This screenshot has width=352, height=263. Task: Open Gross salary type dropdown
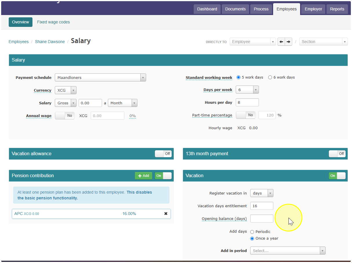[x=66, y=103]
